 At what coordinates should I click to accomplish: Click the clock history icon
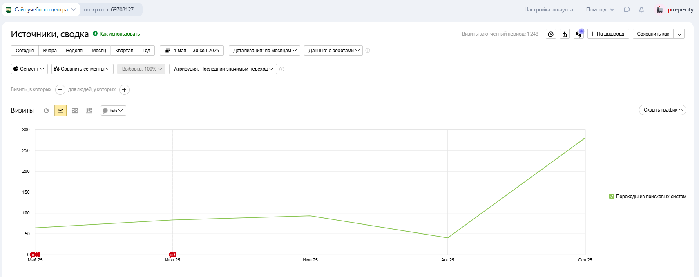551,34
